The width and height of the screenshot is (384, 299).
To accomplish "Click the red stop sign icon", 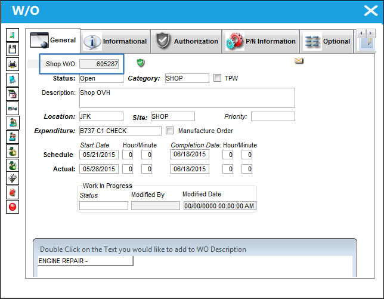I will coord(13,207).
